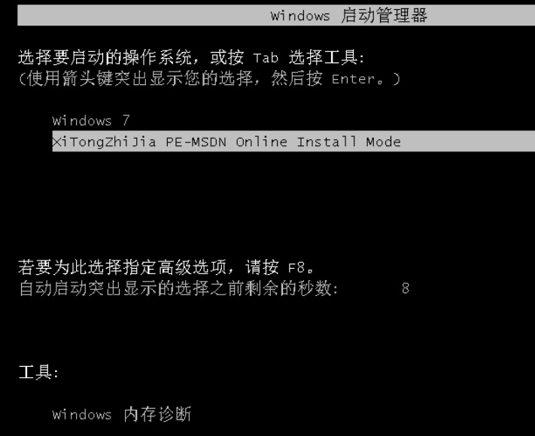
Task: Click the Windows 启动管理器 title bar
Action: pos(276,15)
